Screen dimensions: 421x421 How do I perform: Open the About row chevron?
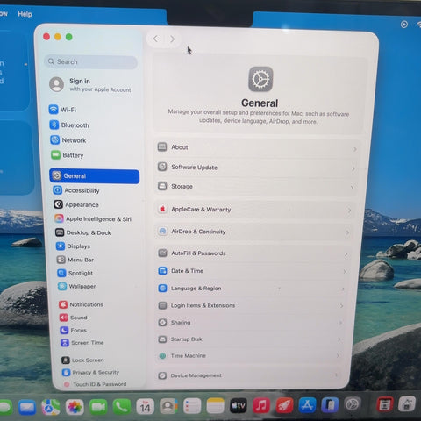click(x=355, y=149)
